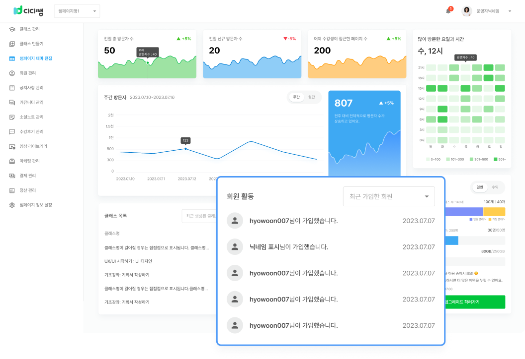Screen dimensions: 525x359
Task: Open the 운영자닉네임 account menu arrow
Action: [x=510, y=11]
